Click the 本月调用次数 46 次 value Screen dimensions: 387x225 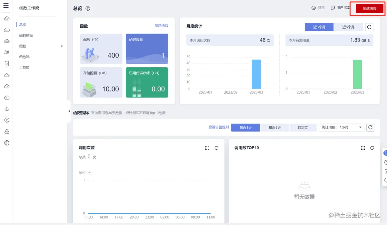click(265, 40)
